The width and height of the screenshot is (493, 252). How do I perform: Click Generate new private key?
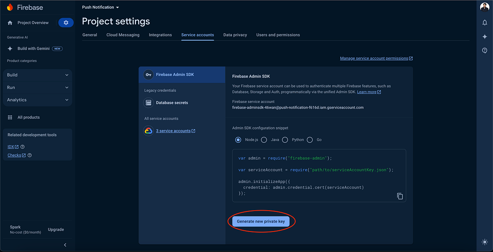tap(261, 221)
